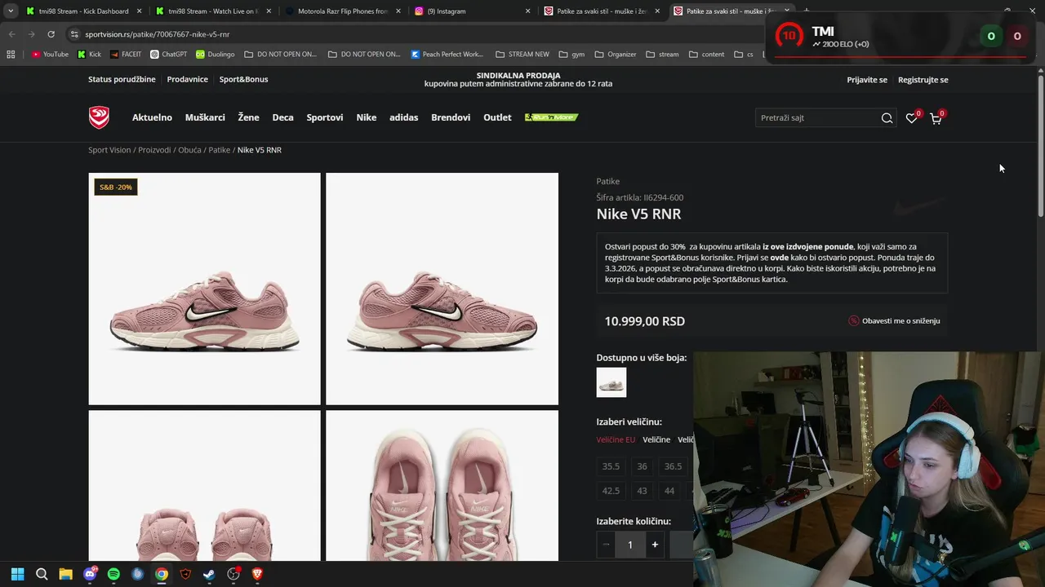Open Spotify from the taskbar
The width and height of the screenshot is (1045, 587).
113,574
